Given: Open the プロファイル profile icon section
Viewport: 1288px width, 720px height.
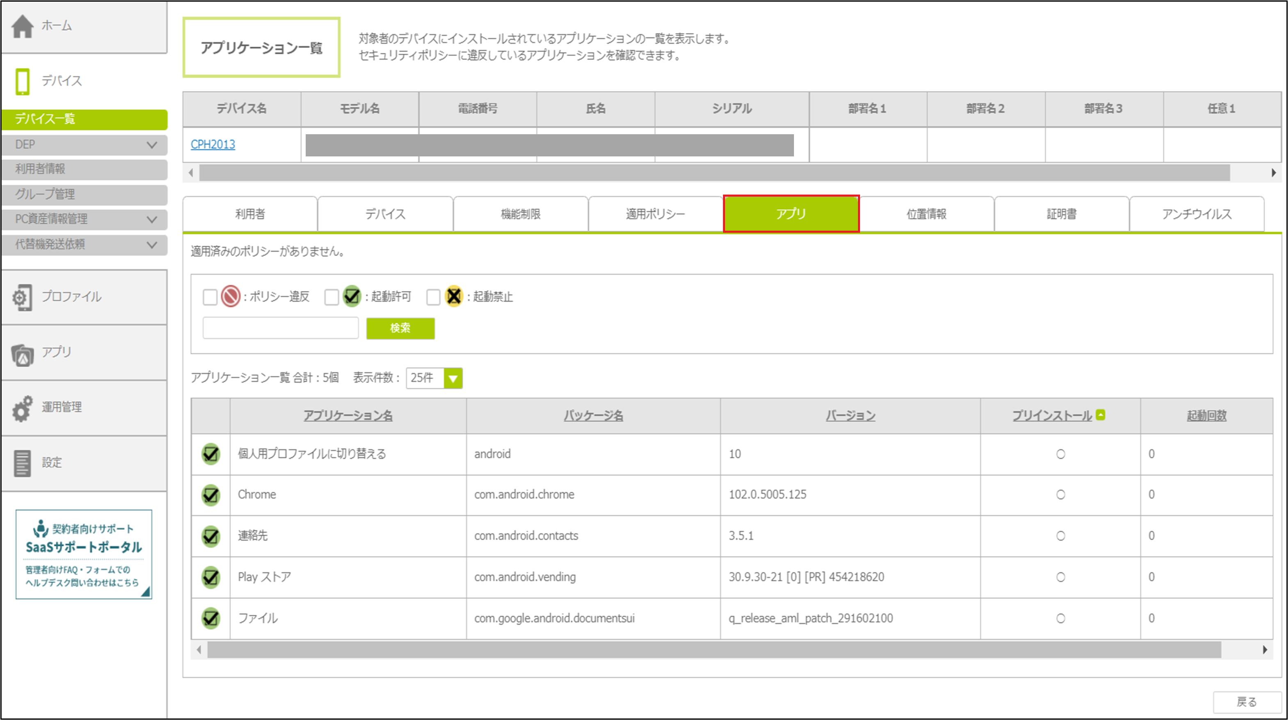Looking at the screenshot, I should coord(23,297).
